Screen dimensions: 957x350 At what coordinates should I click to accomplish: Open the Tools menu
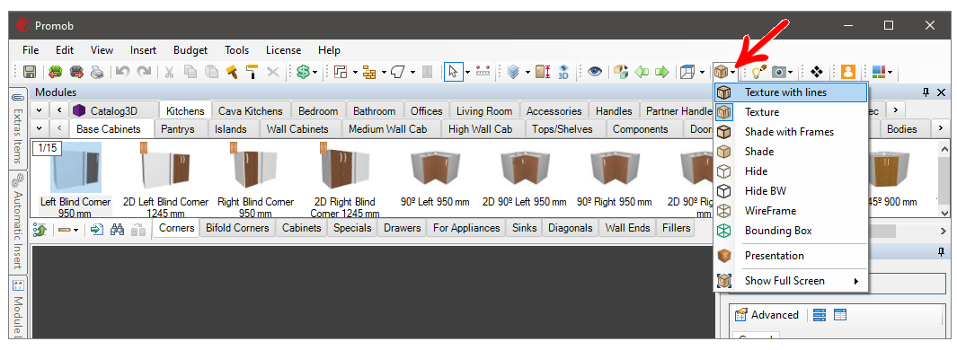(236, 50)
